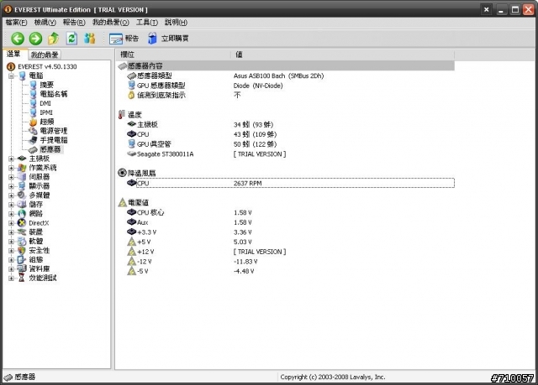Open the 說明(H) menu
Image resolution: width=538 pixels, height=385 pixels.
(x=176, y=23)
